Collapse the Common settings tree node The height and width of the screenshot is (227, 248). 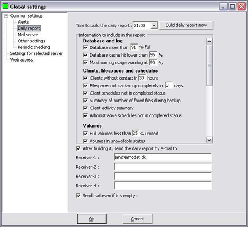tap(6, 16)
